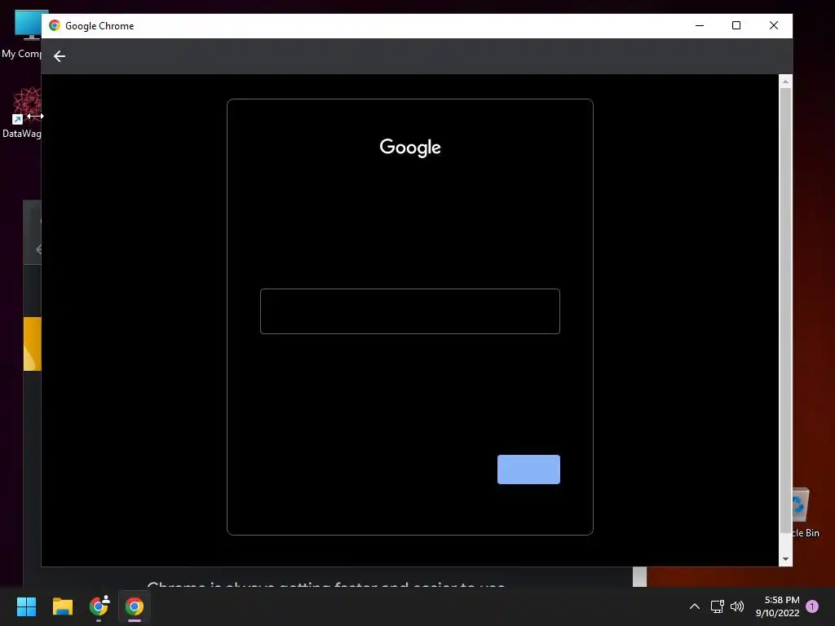Screen dimensions: 835x626
Task: Open the volume icon in system tray
Action: click(737, 606)
